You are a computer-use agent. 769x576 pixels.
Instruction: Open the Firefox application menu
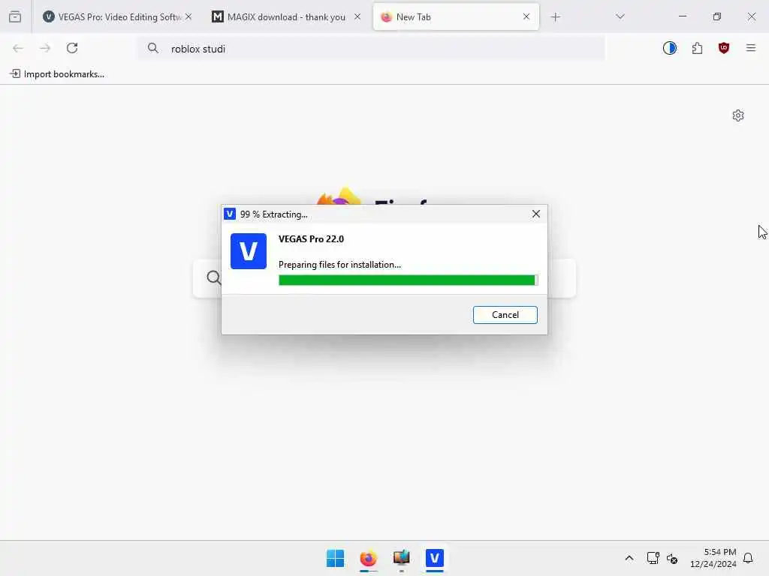(x=750, y=48)
